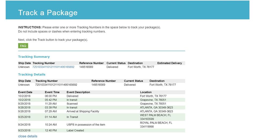The height and width of the screenshot is (140, 267).
Task: Click the Estimated Delivery column header
Action: coord(169,63)
